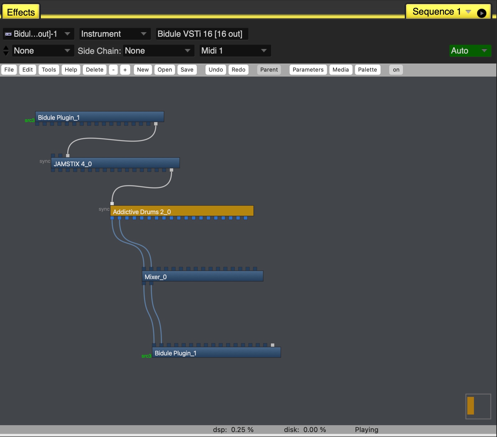The height and width of the screenshot is (437, 497).
Task: Select the top Bidule Plugin_1 node
Action: click(100, 117)
